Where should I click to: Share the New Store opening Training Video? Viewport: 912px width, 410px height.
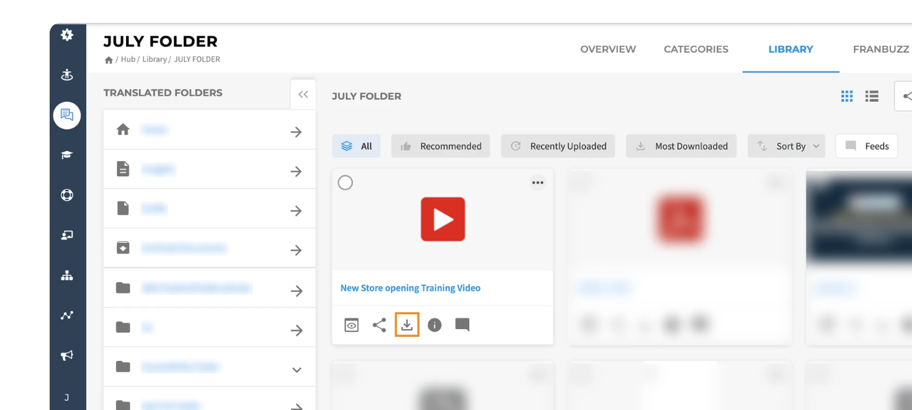point(380,324)
